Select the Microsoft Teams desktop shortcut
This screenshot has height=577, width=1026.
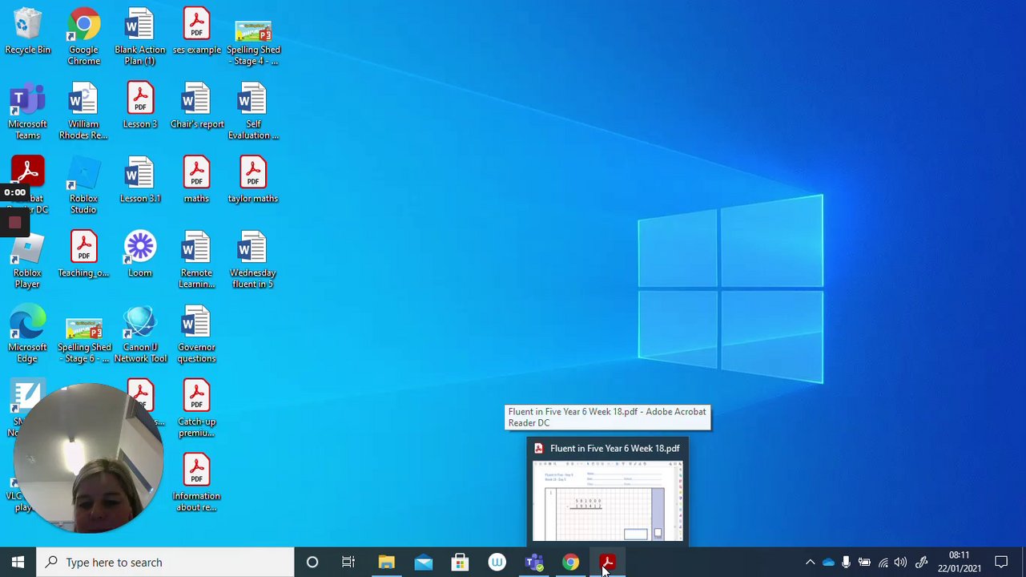pyautogui.click(x=27, y=111)
